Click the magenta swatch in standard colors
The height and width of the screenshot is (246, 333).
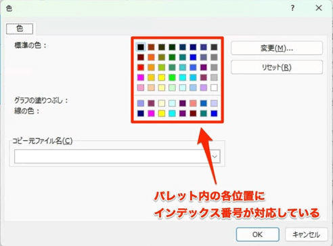pyautogui.click(x=141, y=77)
